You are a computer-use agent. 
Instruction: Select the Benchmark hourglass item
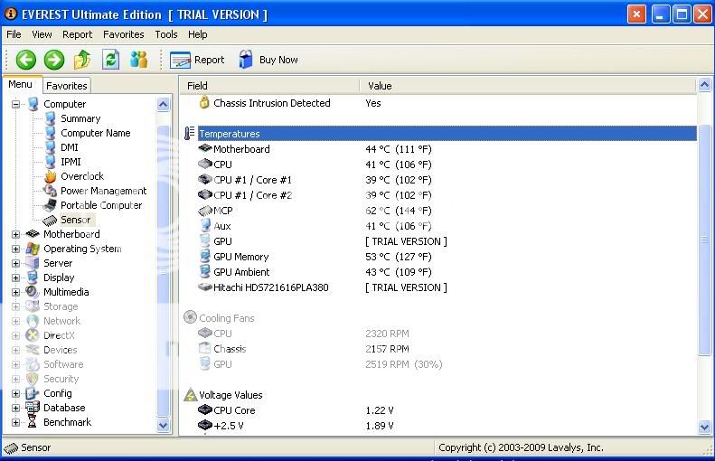[67, 422]
